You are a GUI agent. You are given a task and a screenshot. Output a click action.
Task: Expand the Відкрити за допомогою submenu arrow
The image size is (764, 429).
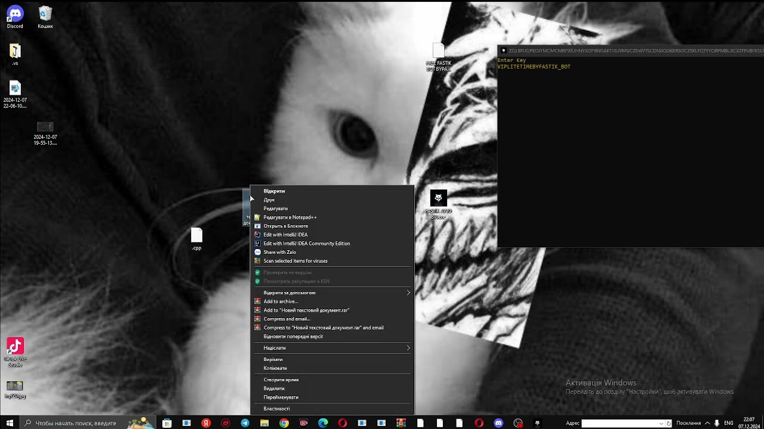tap(408, 293)
